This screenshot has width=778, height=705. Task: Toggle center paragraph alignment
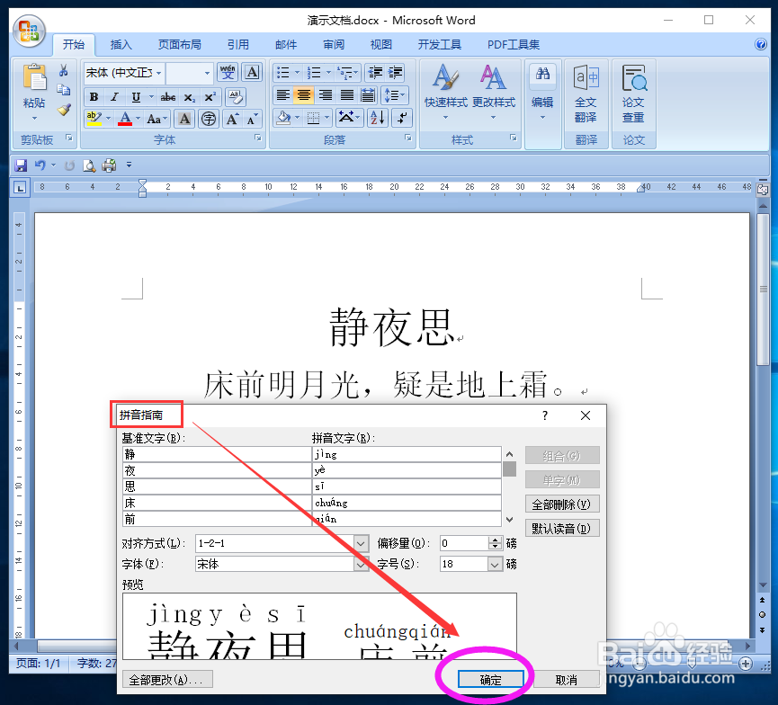pos(304,94)
